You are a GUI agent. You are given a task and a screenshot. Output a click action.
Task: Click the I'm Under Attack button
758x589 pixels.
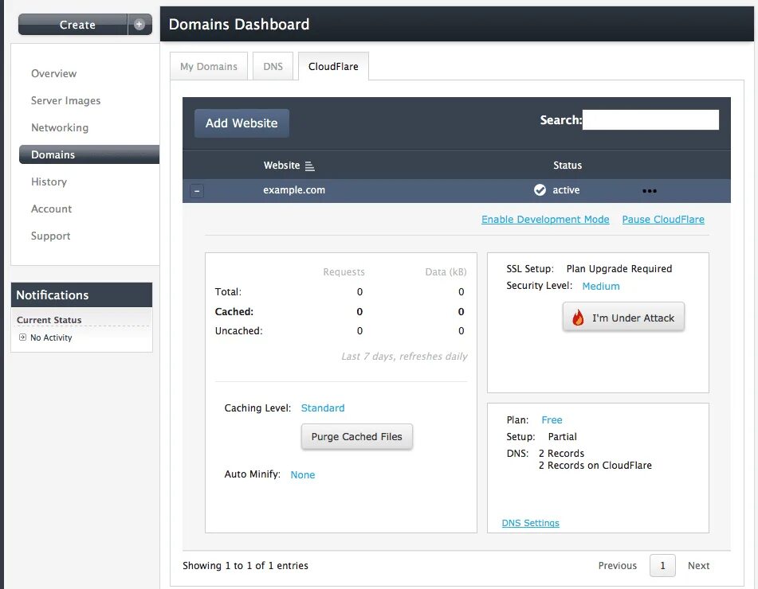click(623, 318)
